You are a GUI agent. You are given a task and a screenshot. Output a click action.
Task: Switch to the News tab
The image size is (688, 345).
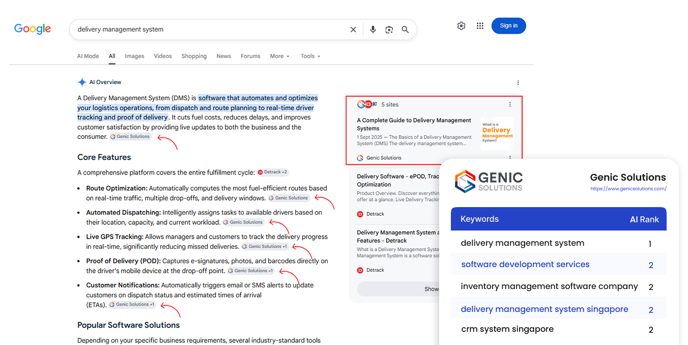coord(224,56)
